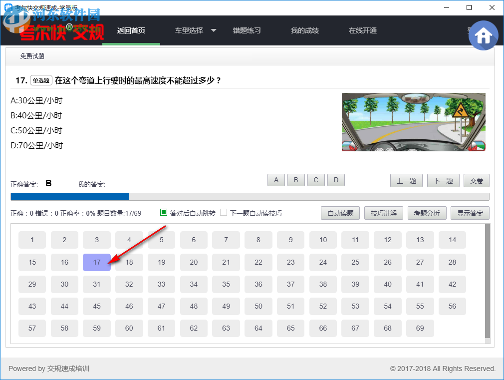Click 下一题 to go to next question
504x380 pixels.
click(x=443, y=180)
